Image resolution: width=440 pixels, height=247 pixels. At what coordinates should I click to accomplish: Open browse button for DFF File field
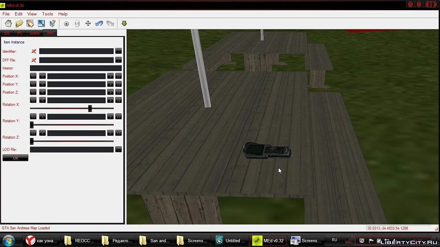click(118, 60)
